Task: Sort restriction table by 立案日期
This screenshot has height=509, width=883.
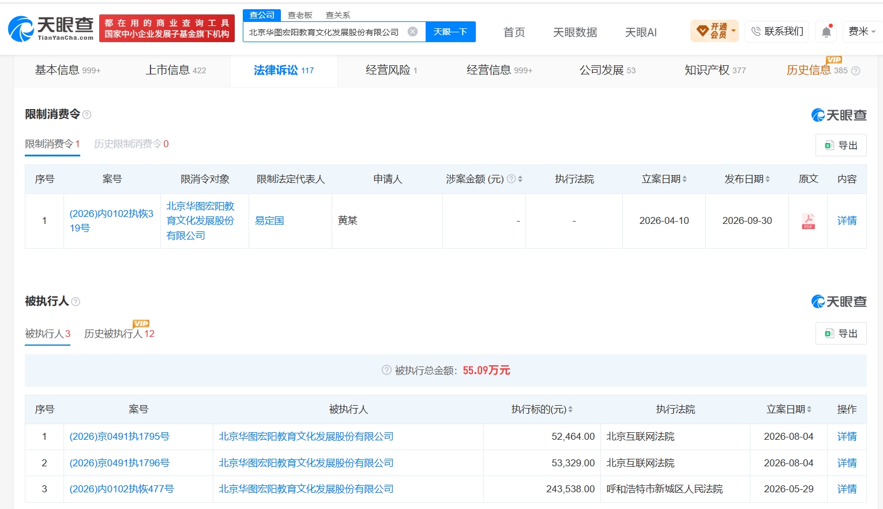Action: coord(685,179)
